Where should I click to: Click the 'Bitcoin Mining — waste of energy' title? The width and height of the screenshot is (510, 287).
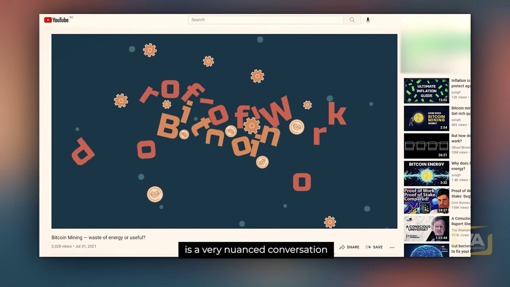98,238
